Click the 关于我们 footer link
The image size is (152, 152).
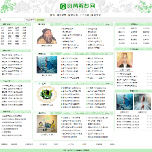(x=71, y=150)
